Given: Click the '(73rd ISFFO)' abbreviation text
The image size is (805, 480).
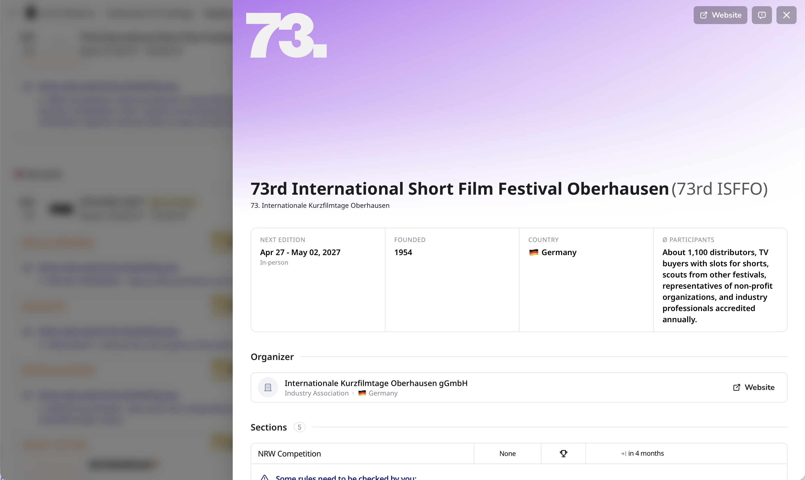Looking at the screenshot, I should (719, 189).
